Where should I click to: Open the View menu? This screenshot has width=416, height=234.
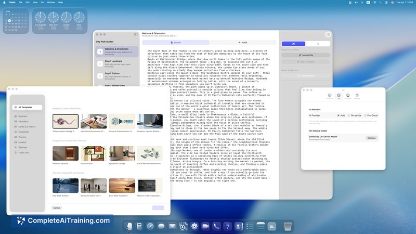click(x=35, y=3)
